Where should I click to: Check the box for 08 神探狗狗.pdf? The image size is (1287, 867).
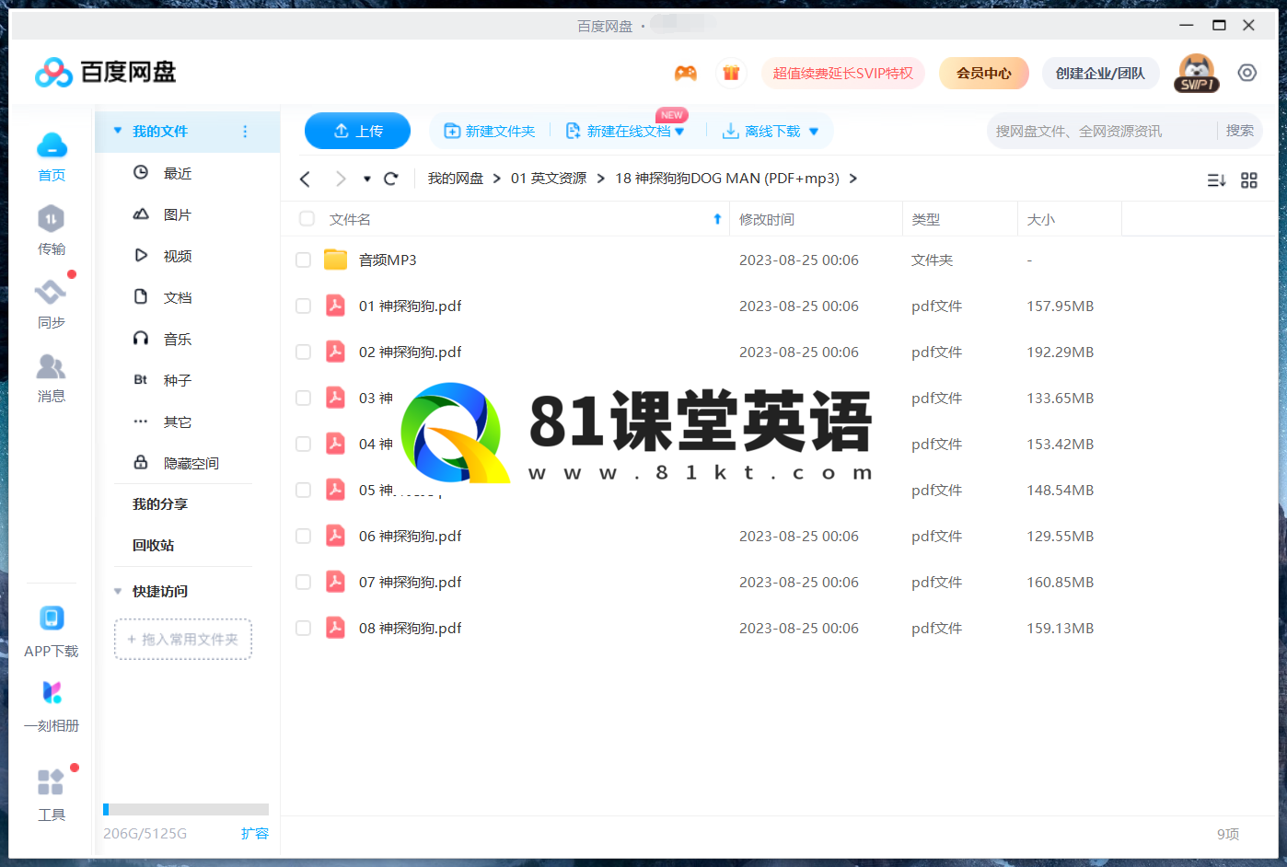[x=303, y=628]
